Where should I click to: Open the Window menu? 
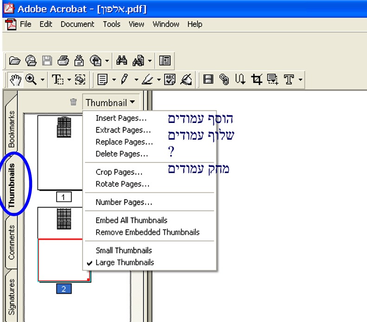[166, 24]
